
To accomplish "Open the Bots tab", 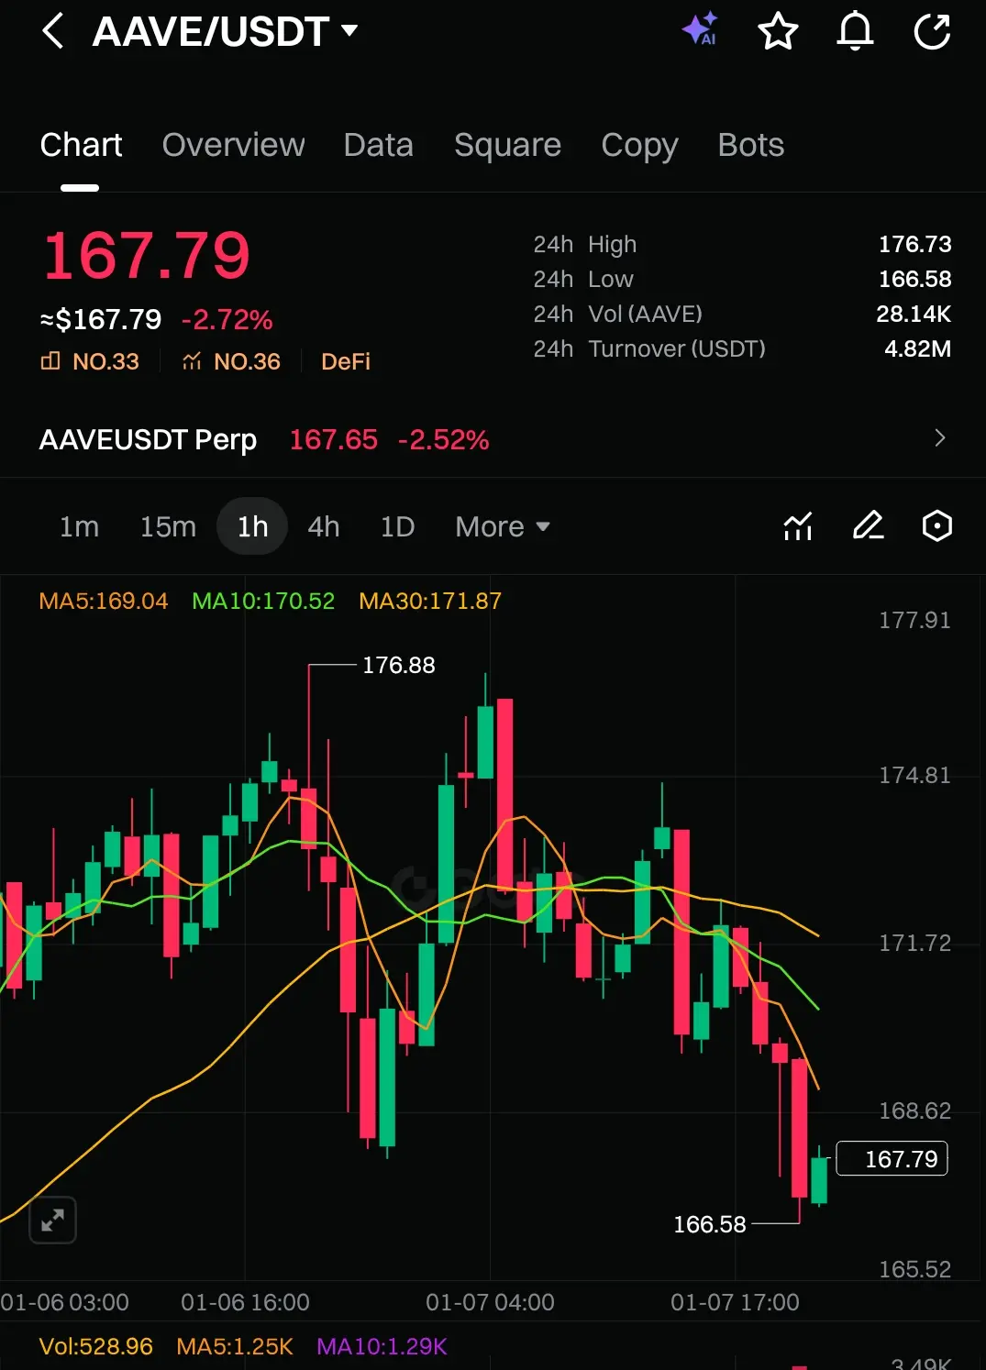I will (750, 145).
